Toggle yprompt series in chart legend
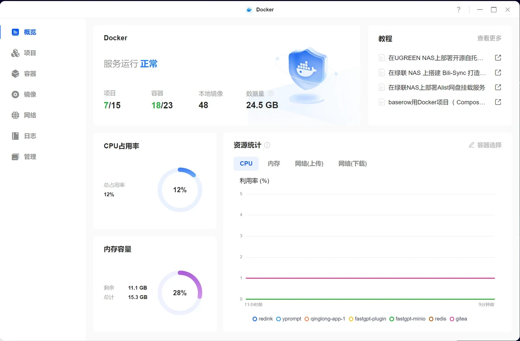 click(x=289, y=319)
